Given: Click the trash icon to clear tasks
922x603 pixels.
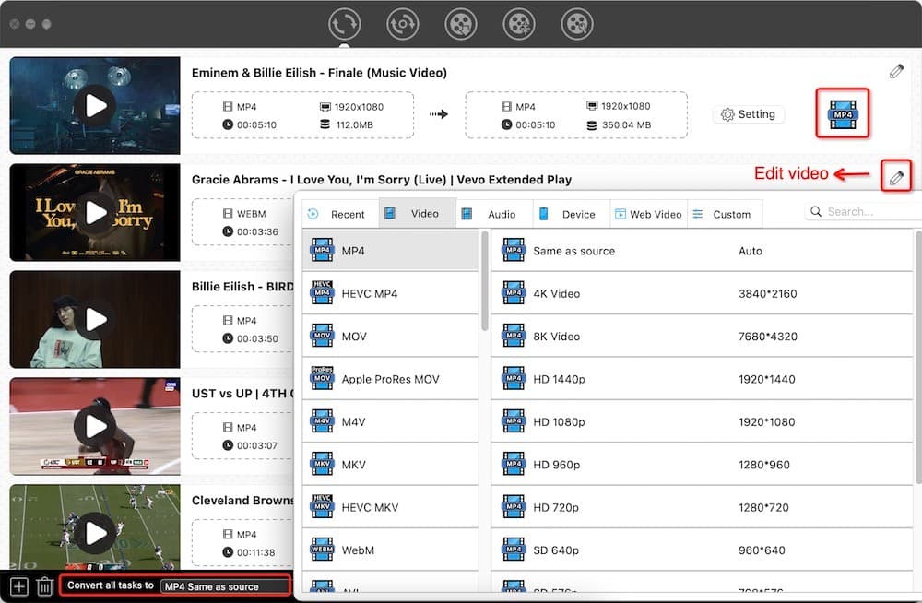Looking at the screenshot, I should [44, 585].
